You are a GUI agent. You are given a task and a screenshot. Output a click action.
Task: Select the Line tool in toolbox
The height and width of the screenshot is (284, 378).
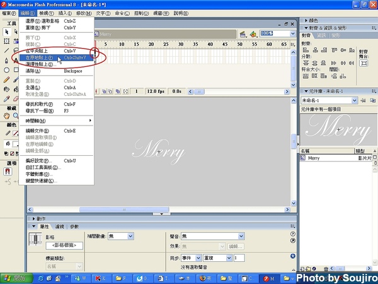(6, 50)
